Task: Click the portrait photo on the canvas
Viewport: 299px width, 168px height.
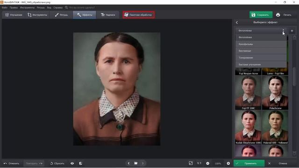Action: pyautogui.click(x=117, y=89)
